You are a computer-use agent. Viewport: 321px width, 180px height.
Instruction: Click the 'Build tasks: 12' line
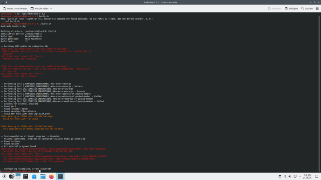click(14, 41)
